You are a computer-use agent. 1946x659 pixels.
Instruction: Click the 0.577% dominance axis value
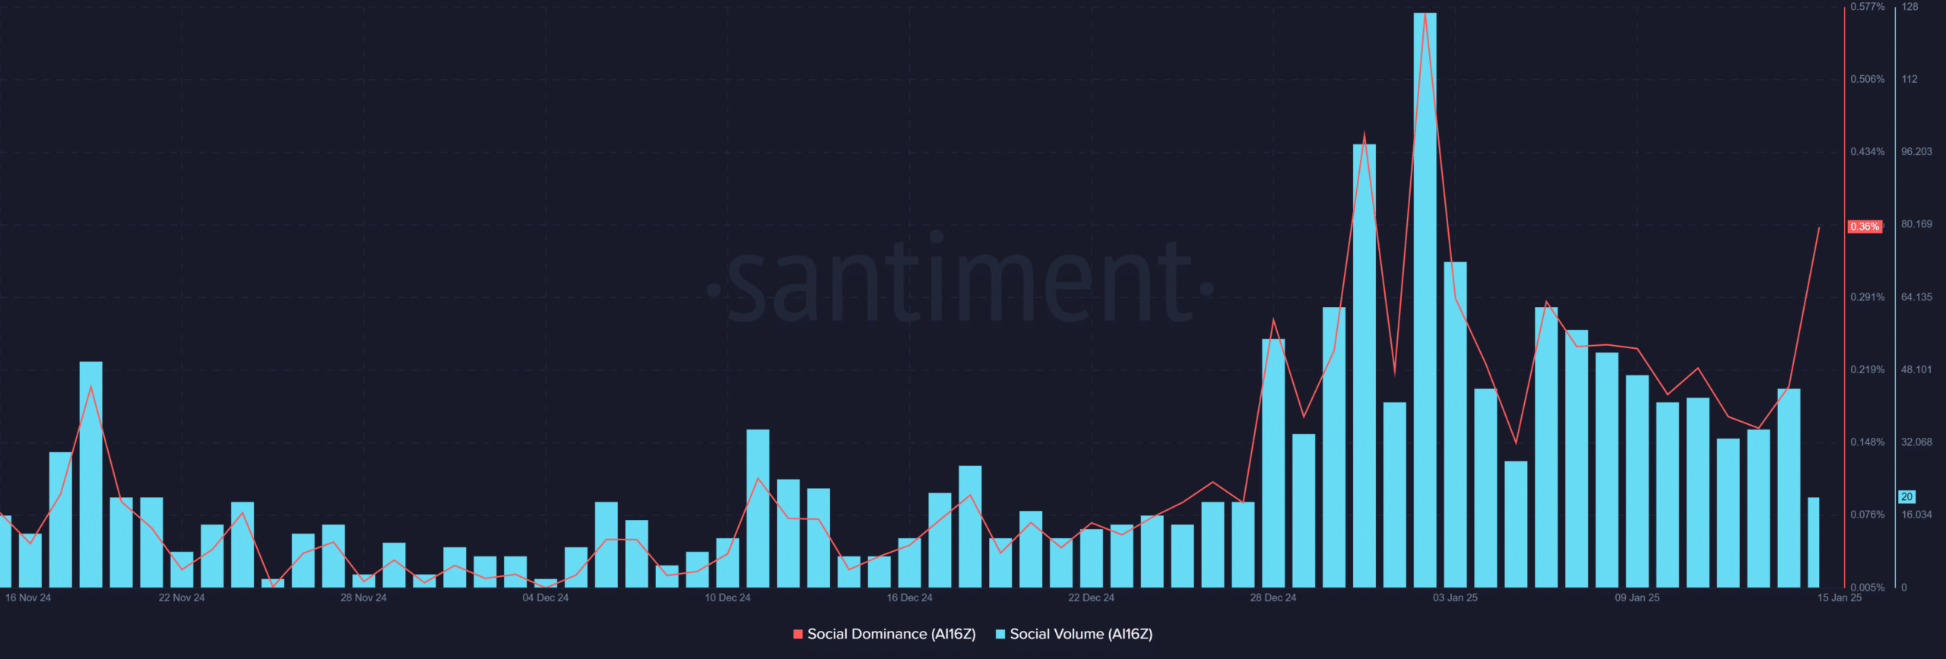coord(1868,7)
